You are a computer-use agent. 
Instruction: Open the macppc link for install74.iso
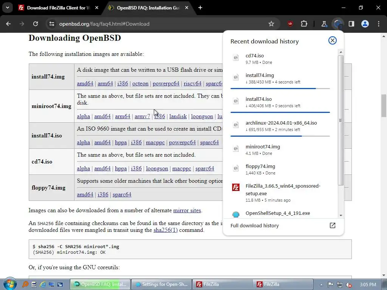click(155, 142)
